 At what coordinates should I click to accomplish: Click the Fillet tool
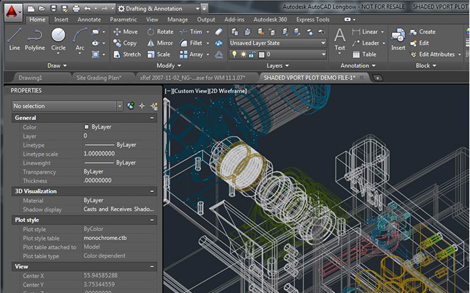tap(191, 43)
